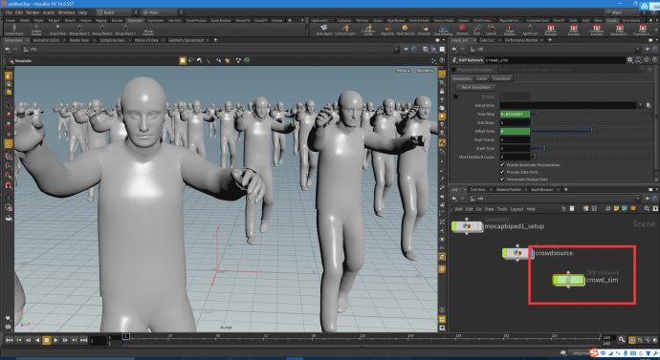Select the mocapbiped1_setup geometry node
Image resolution: width=660 pixels, height=360 pixels.
(467, 226)
